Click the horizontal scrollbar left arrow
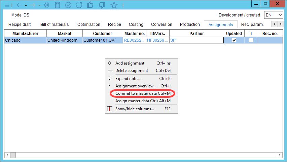Screen dimensions: 287x162 (7, 155)
